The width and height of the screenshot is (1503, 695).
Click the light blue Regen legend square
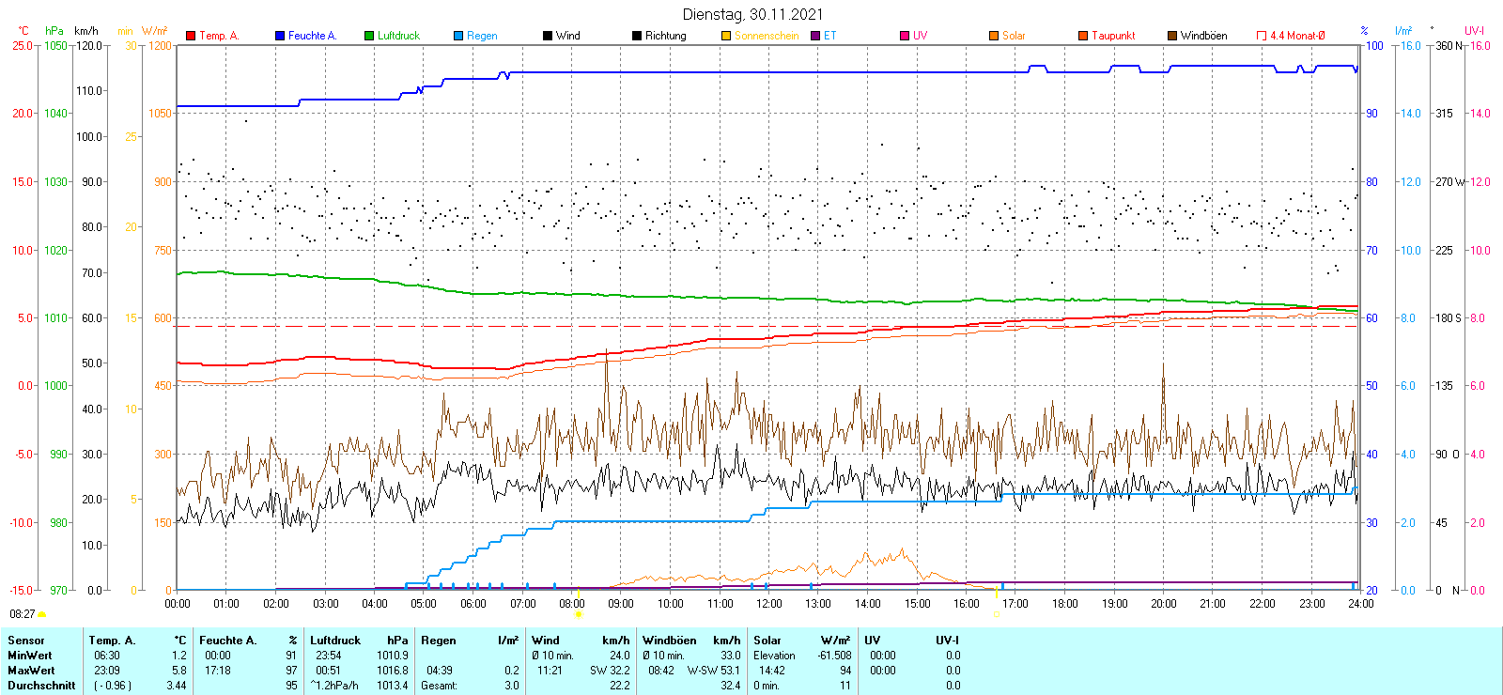pyautogui.click(x=458, y=36)
